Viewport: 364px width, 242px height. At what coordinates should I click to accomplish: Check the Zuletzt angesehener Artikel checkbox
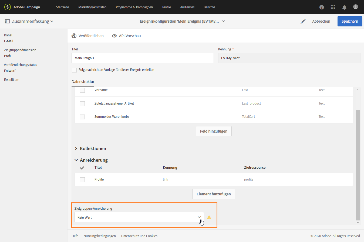pyautogui.click(x=82, y=104)
